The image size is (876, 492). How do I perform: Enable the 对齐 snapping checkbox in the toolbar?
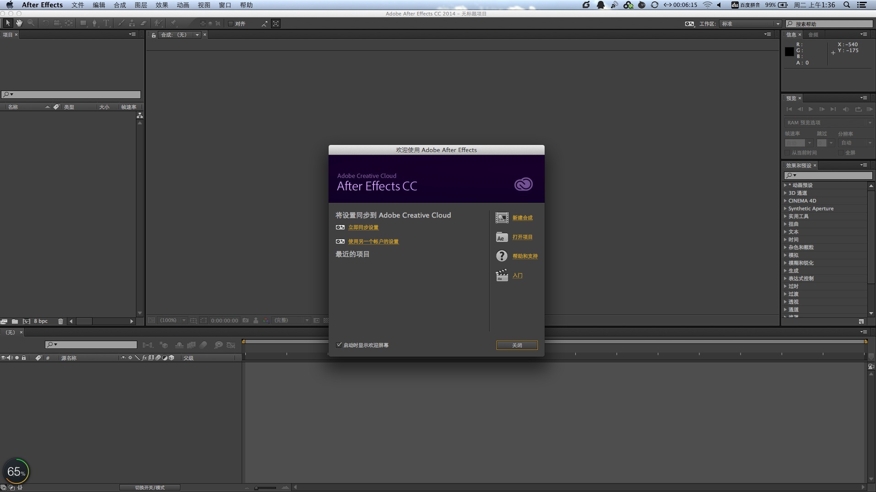point(231,24)
